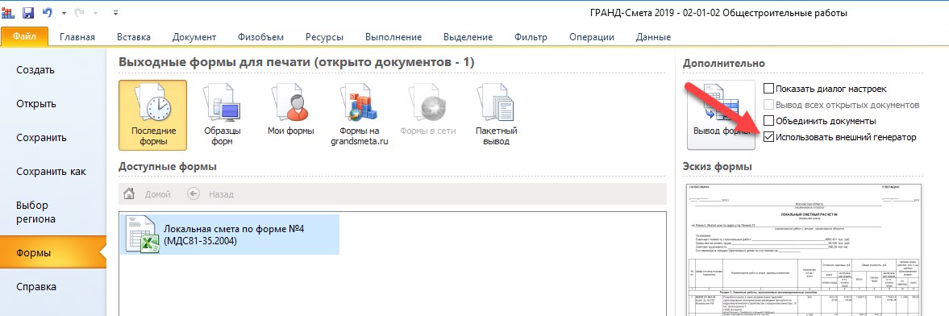The width and height of the screenshot is (949, 316).
Task: Switch to the Операции ribbon tab
Action: pos(591,38)
